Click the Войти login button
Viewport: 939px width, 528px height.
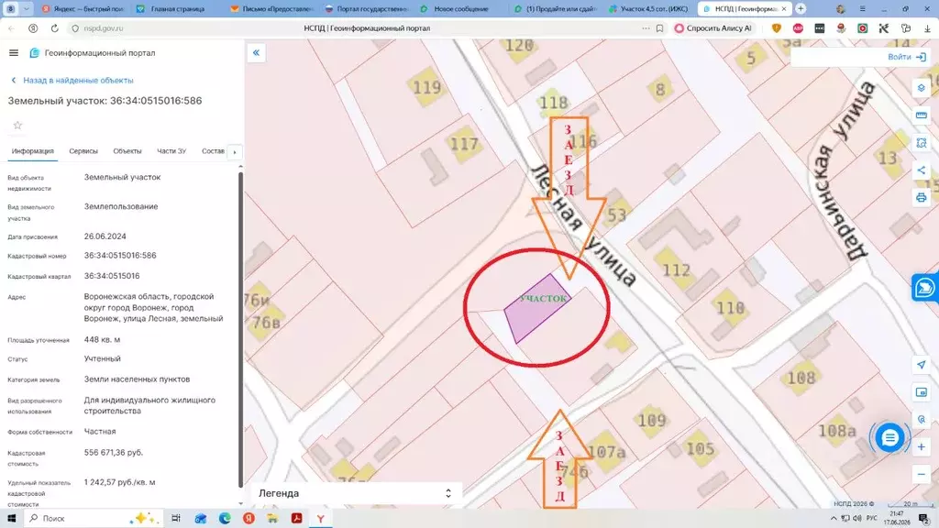point(906,57)
